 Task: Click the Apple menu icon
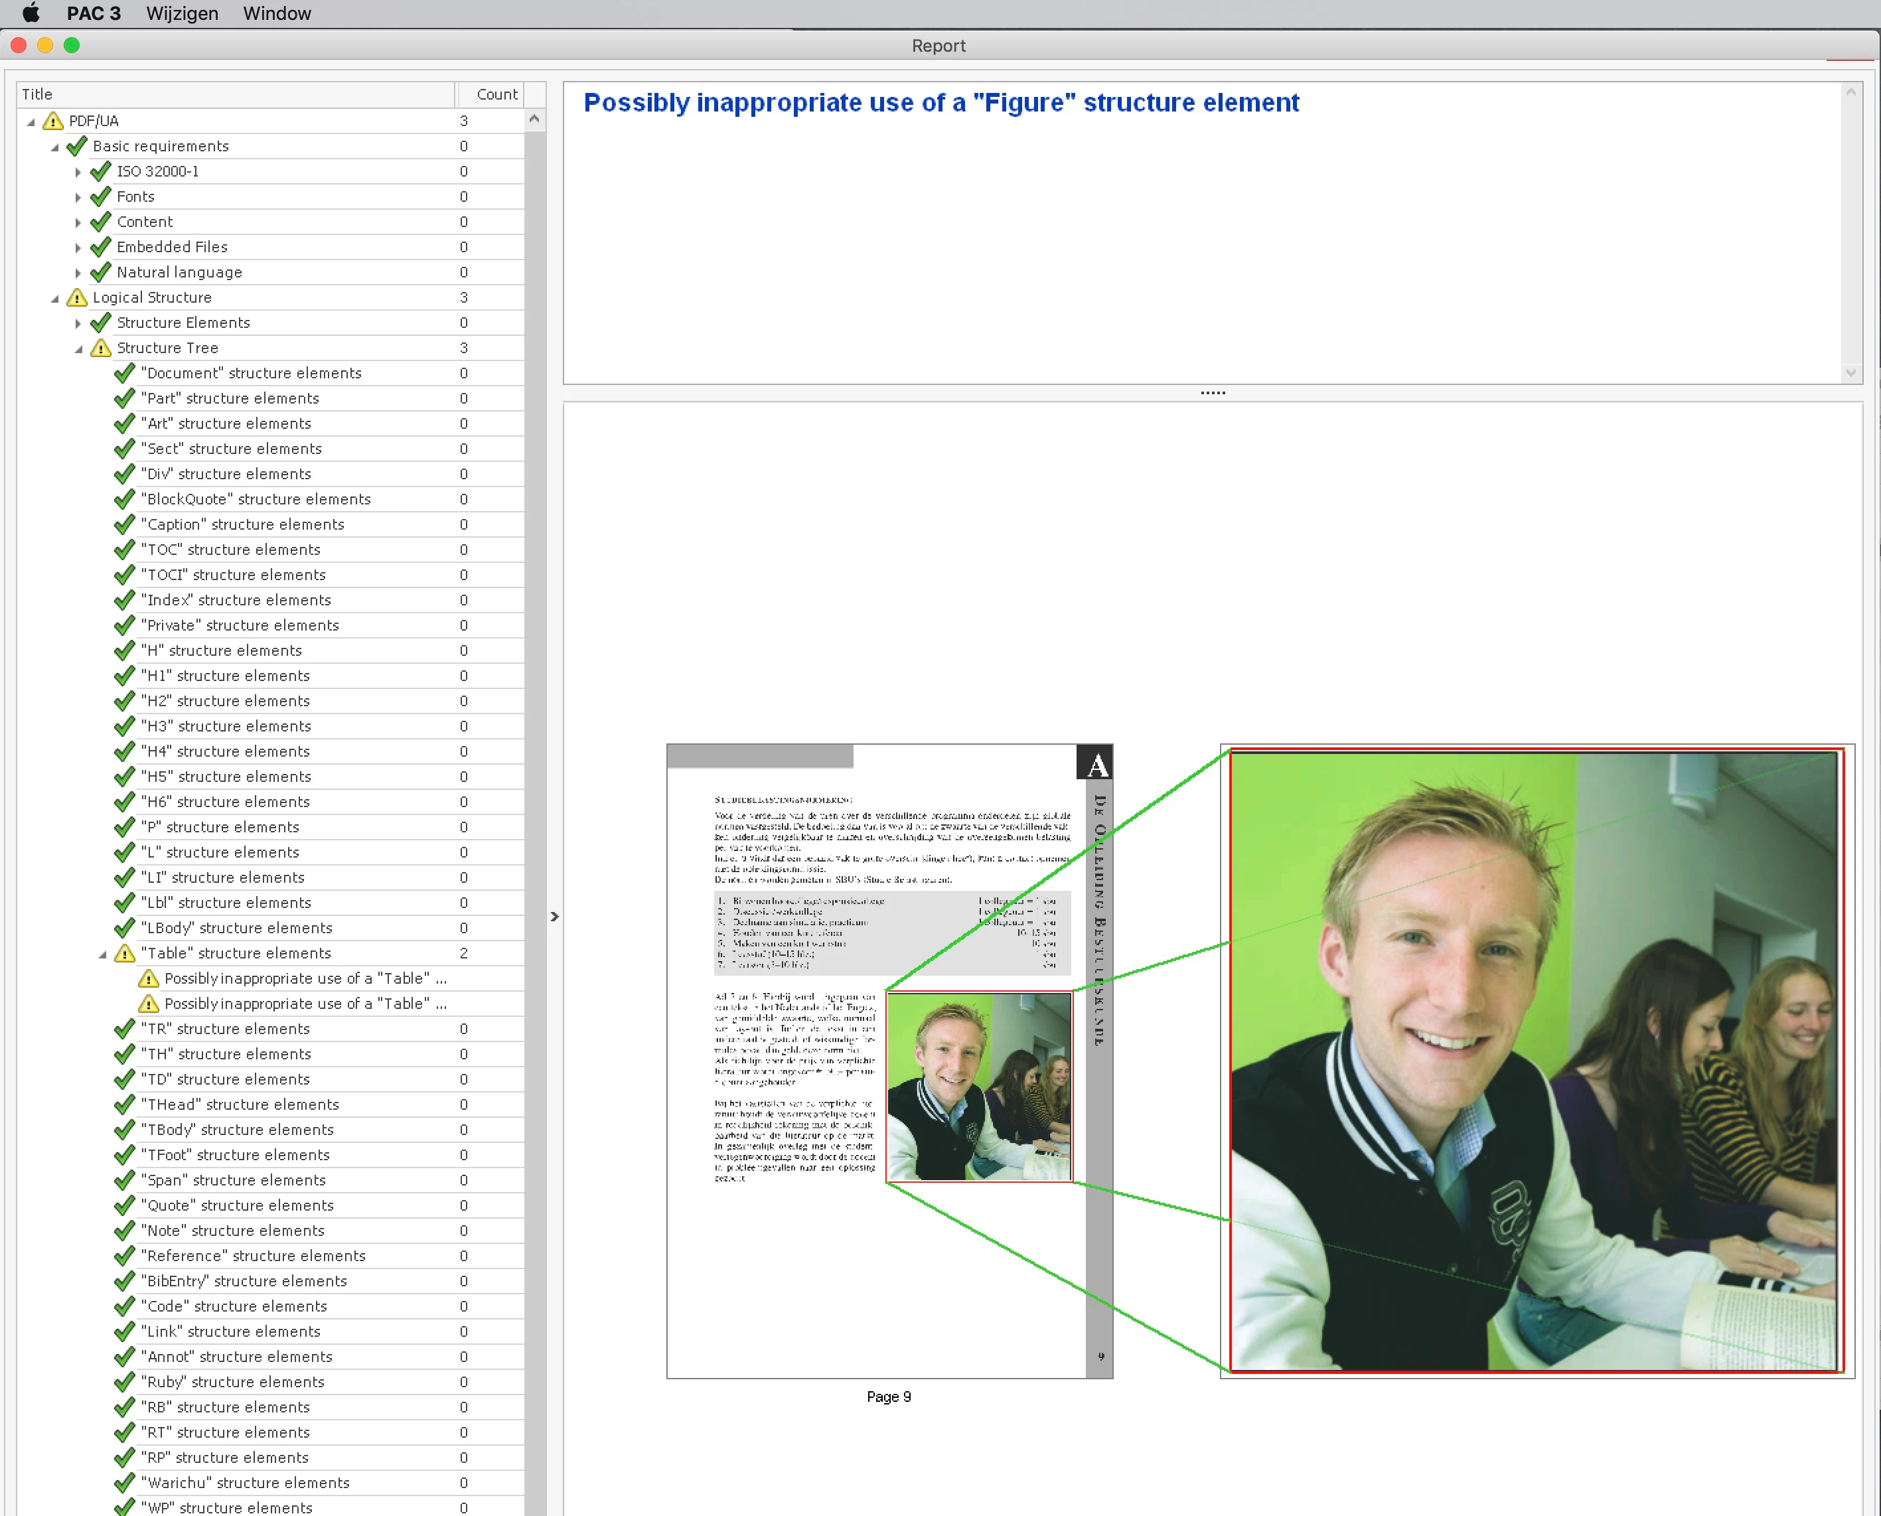[31, 13]
